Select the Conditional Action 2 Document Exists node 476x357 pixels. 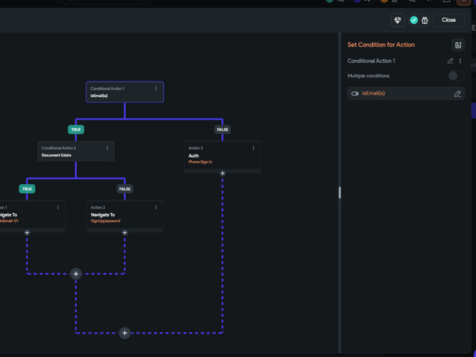tap(76, 151)
